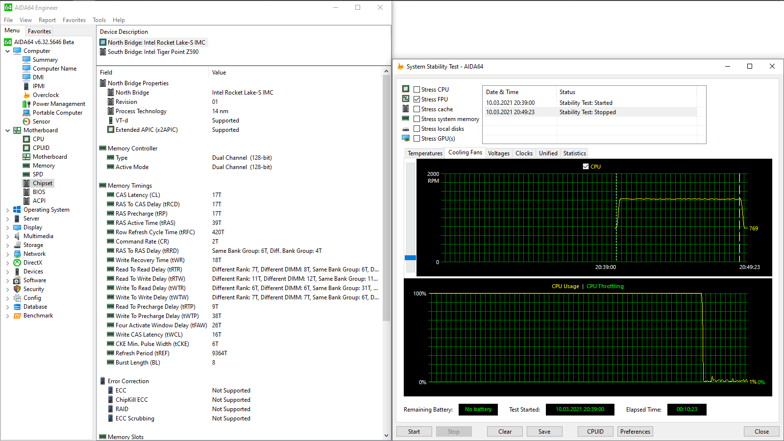Open the Summary item icon in tree
The width and height of the screenshot is (784, 441).
(26, 60)
